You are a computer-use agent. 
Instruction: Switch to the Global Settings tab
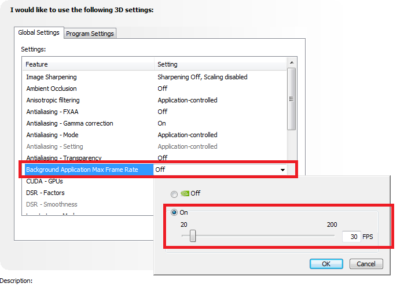pos(39,33)
